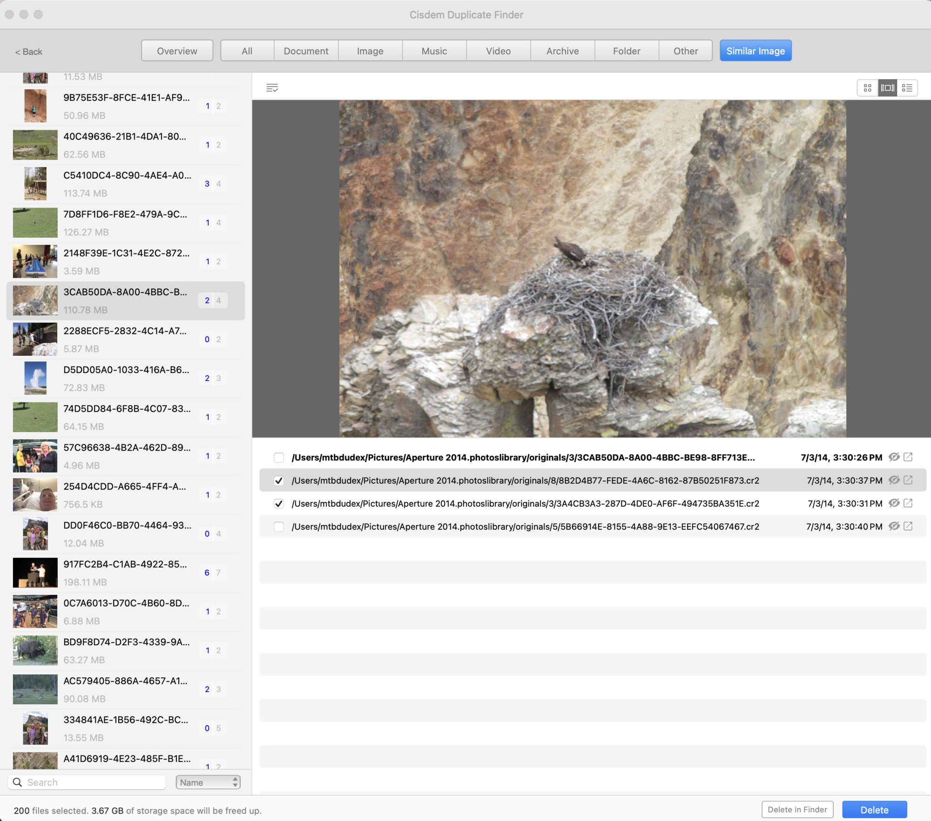Open the Name sort dropdown
The height and width of the screenshot is (821, 931).
[x=208, y=782]
